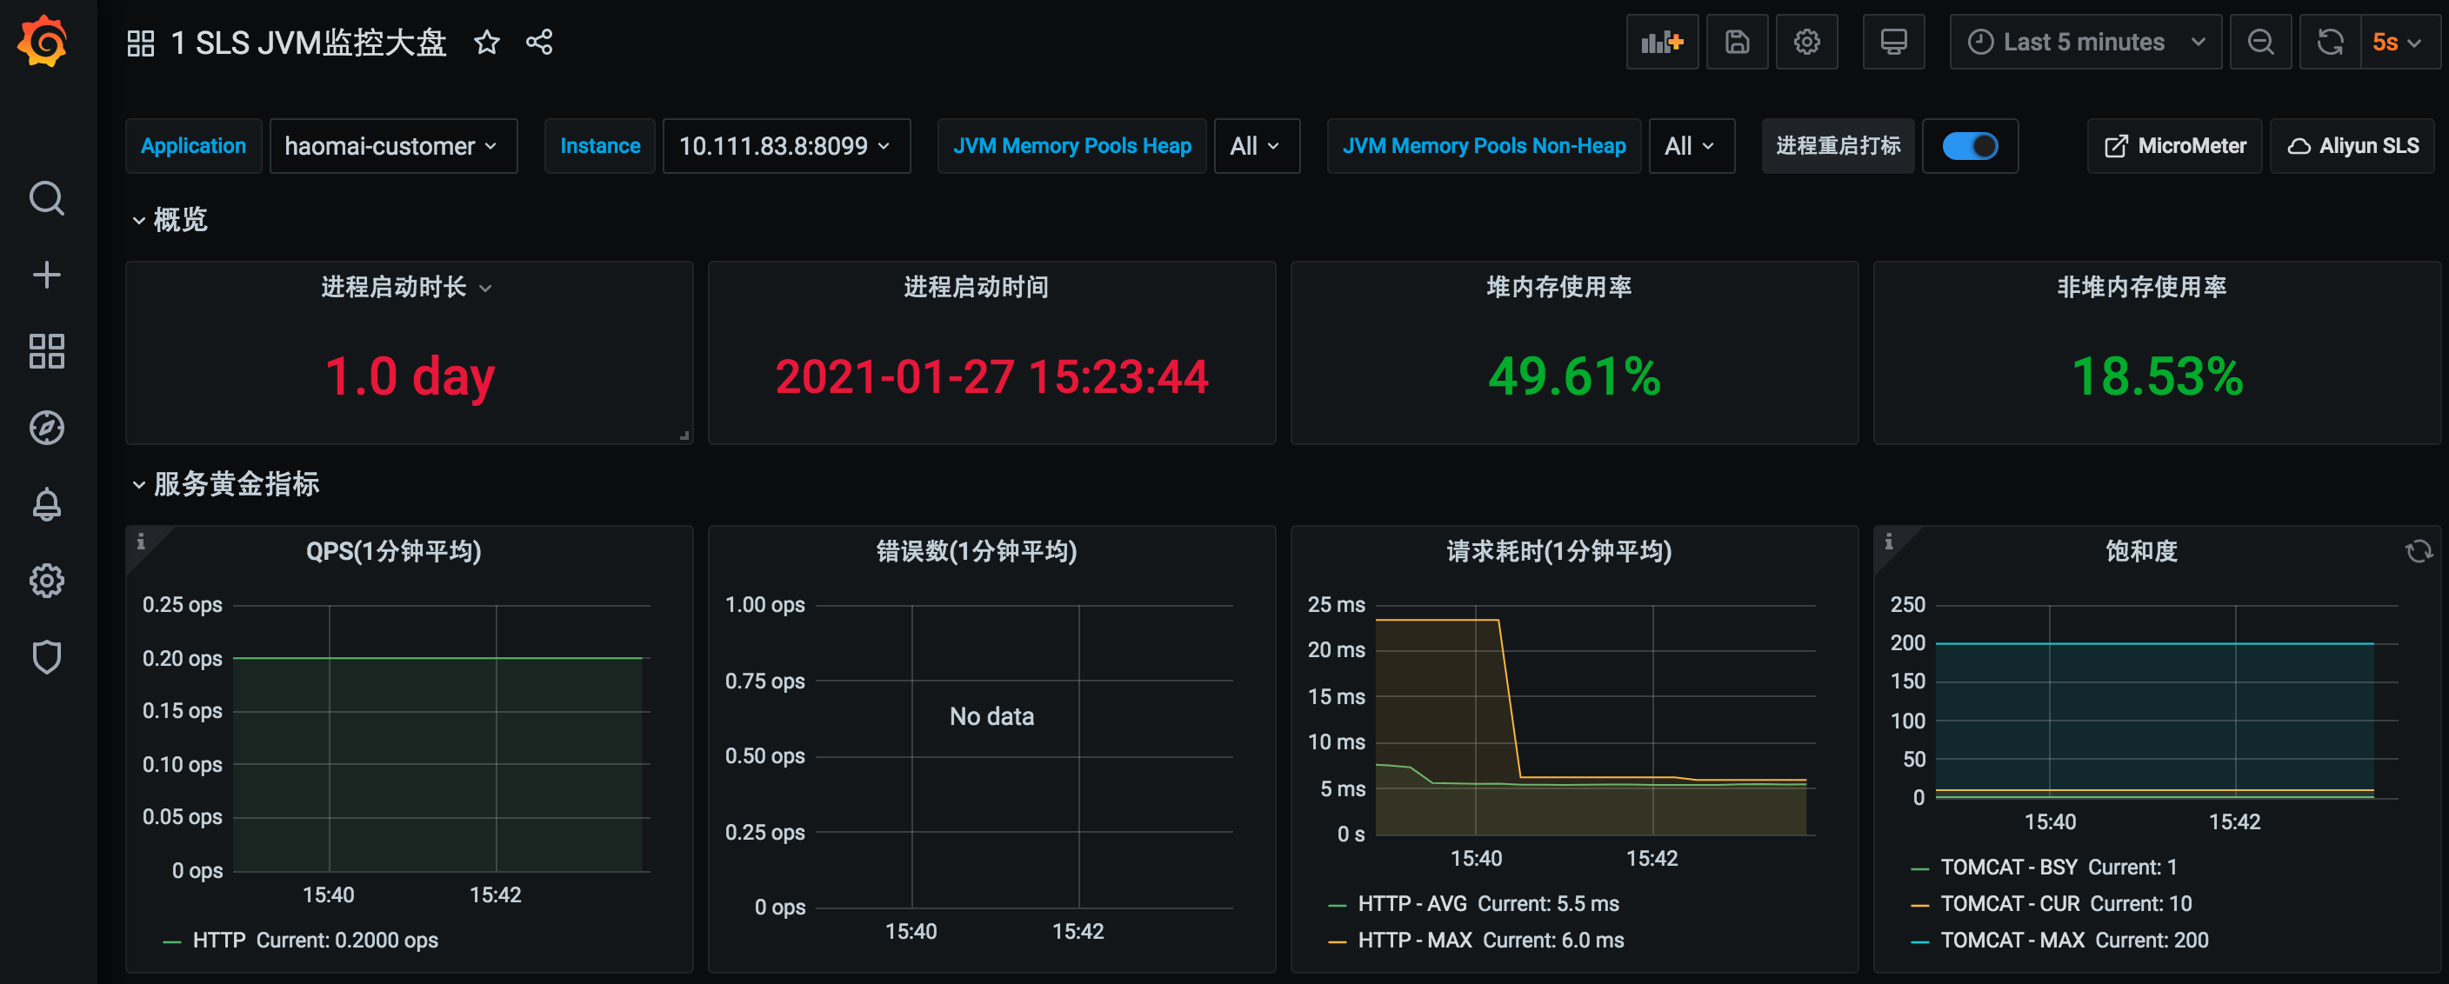Zoom out the time range
This screenshot has width=2449, height=984.
point(2261,42)
